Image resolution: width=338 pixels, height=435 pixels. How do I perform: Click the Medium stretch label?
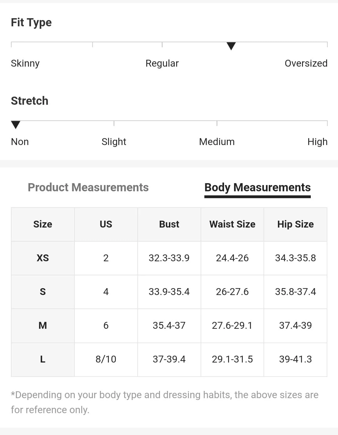[217, 142]
